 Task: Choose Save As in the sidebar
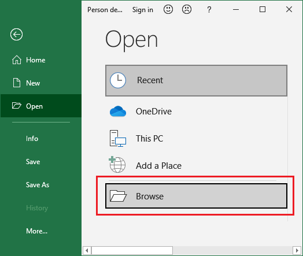[41, 185]
